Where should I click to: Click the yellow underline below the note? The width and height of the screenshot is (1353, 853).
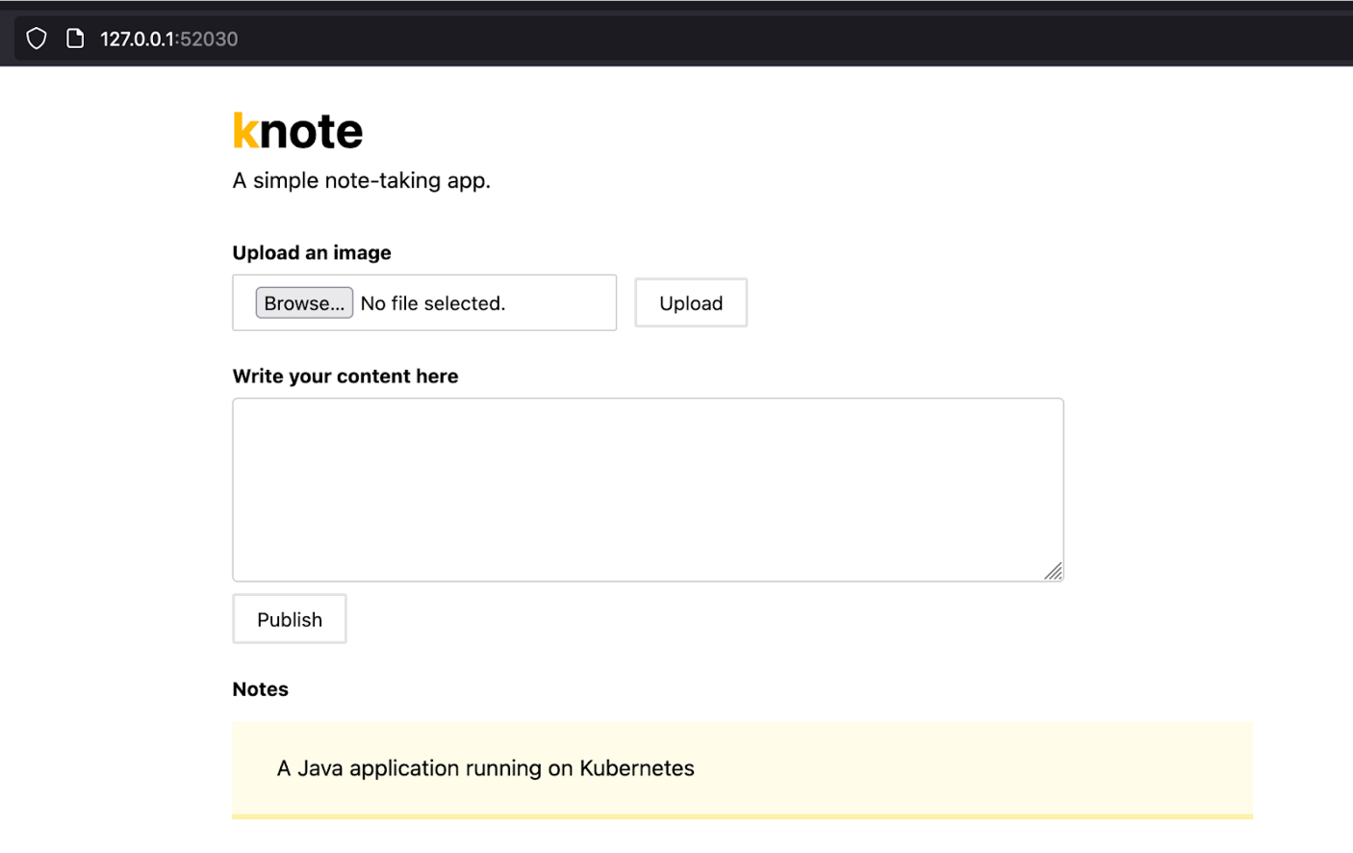click(741, 816)
